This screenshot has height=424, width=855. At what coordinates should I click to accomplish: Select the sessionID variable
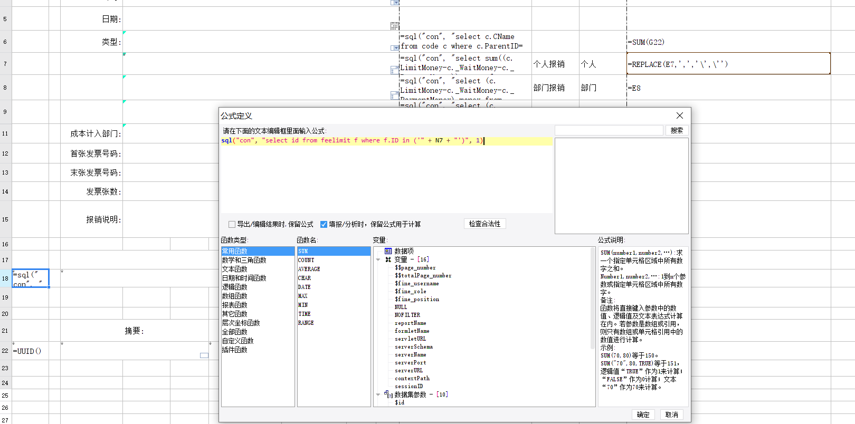click(408, 386)
